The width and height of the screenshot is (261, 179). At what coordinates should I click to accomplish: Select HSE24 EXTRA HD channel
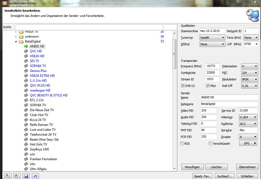(42, 76)
